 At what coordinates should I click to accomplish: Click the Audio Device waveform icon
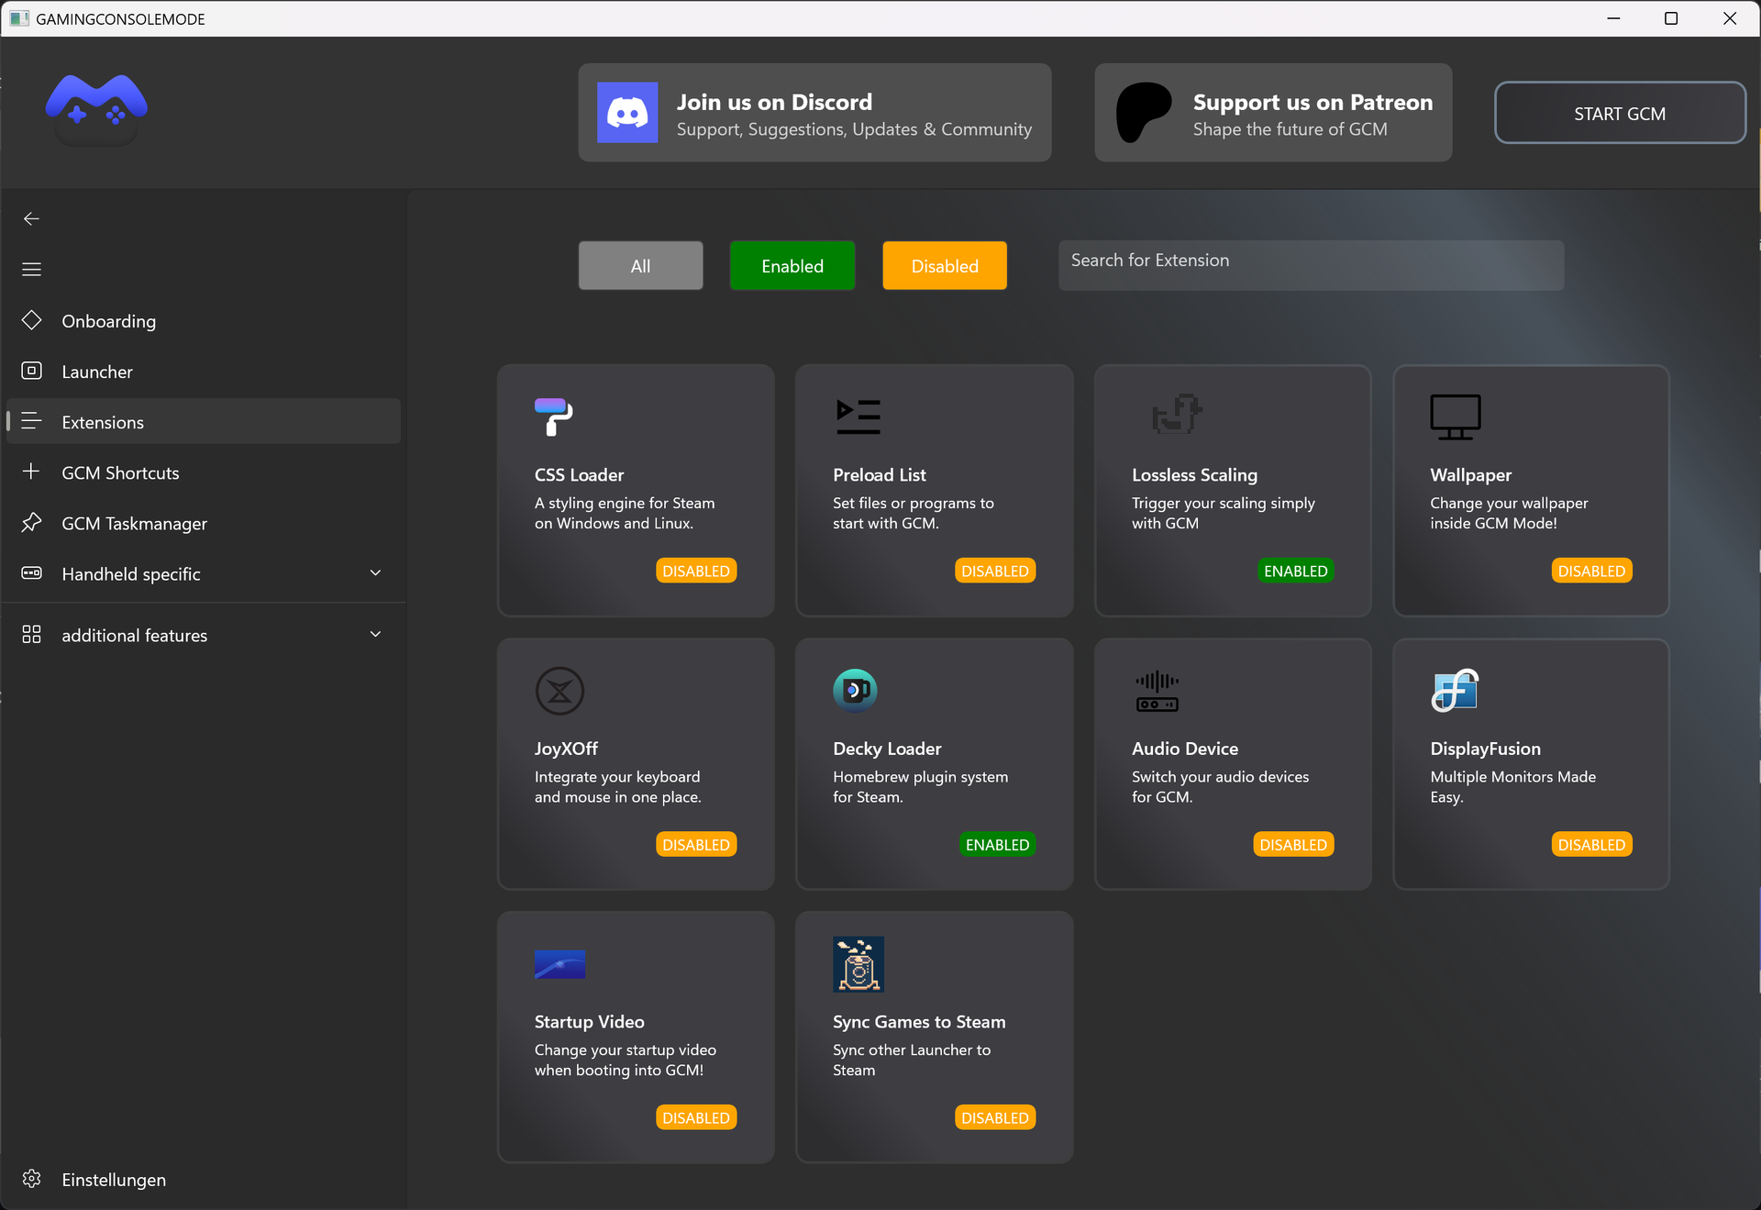pos(1157,691)
